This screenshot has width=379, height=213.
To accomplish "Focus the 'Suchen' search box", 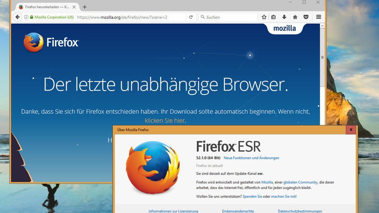I will (x=229, y=17).
